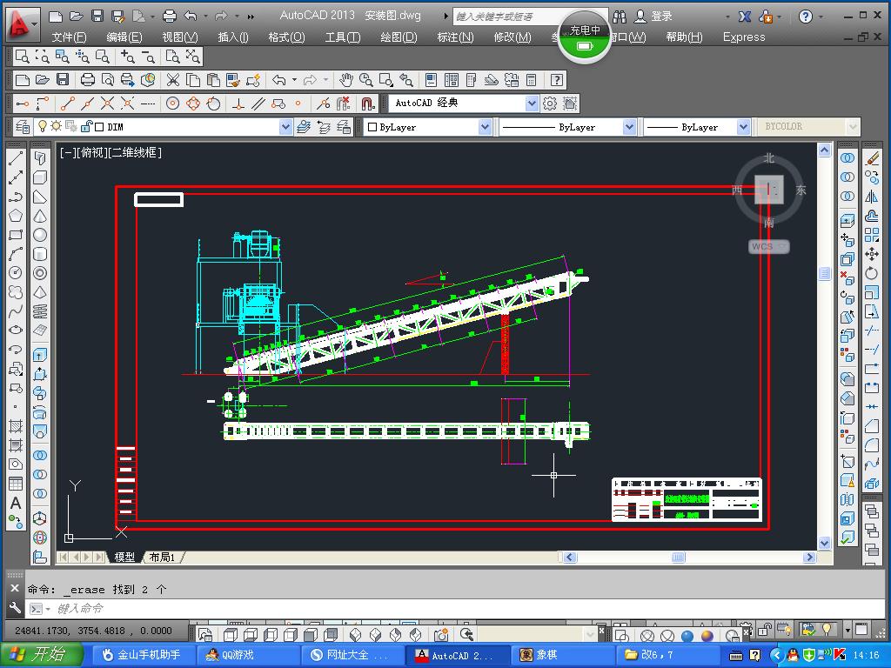The width and height of the screenshot is (891, 668).
Task: Activate the Pan hand tool
Action: [346, 80]
